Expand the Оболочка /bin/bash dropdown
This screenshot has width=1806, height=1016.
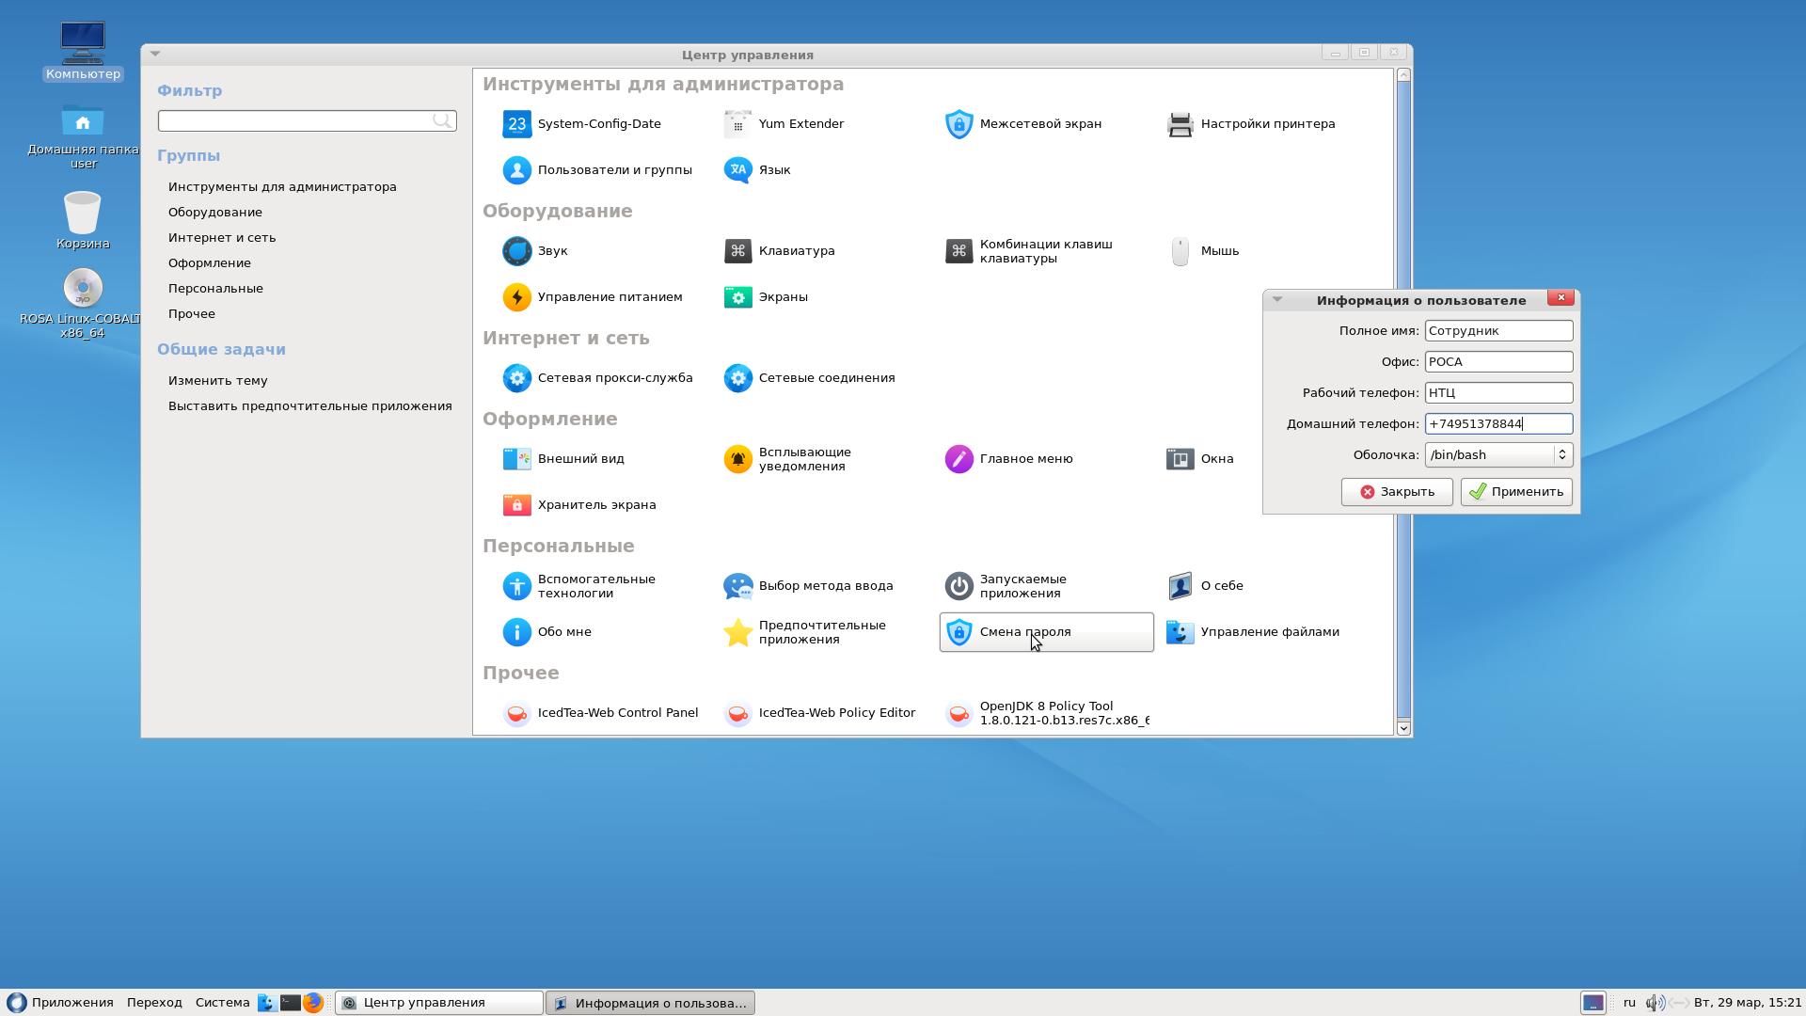point(1562,455)
